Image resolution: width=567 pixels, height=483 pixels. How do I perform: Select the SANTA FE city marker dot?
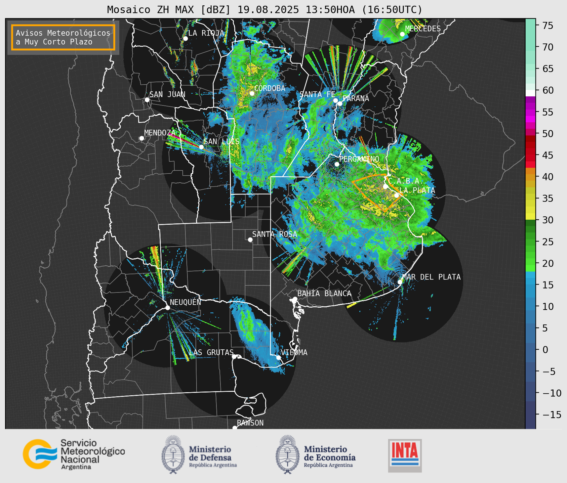pos(335,100)
